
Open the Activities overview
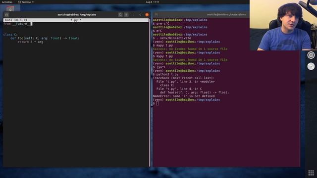[7, 2]
